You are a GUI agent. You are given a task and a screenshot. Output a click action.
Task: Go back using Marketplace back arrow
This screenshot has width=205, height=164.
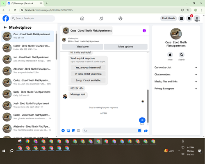pyautogui.click(x=5, y=27)
